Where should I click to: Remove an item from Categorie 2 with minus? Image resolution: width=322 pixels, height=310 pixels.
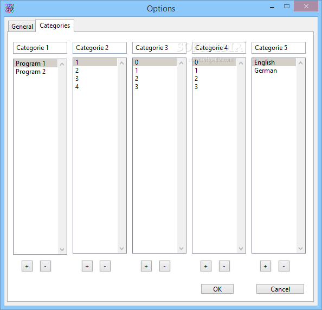click(x=105, y=266)
